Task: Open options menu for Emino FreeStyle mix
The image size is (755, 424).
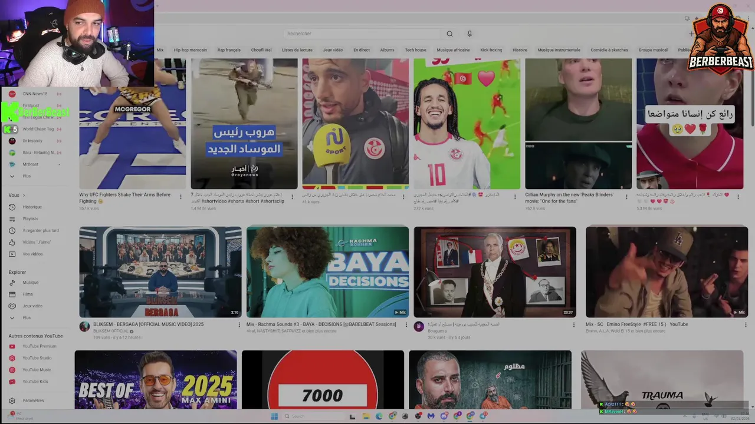Action: click(x=746, y=324)
